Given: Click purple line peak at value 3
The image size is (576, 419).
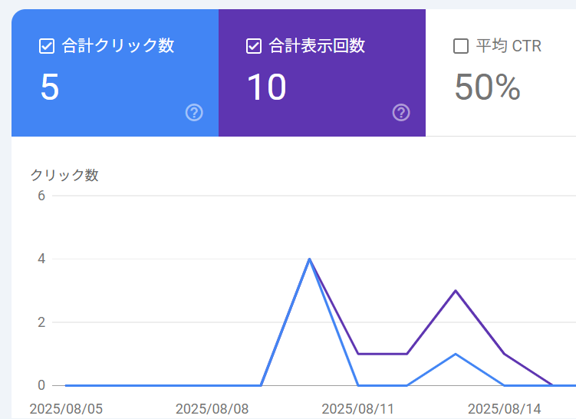Looking at the screenshot, I should pos(456,290).
